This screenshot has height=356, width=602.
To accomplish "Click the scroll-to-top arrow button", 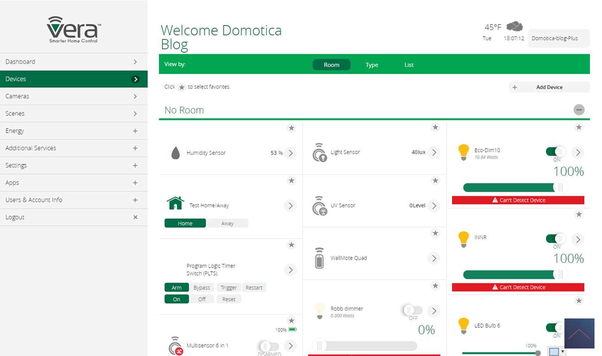I will tap(579, 333).
